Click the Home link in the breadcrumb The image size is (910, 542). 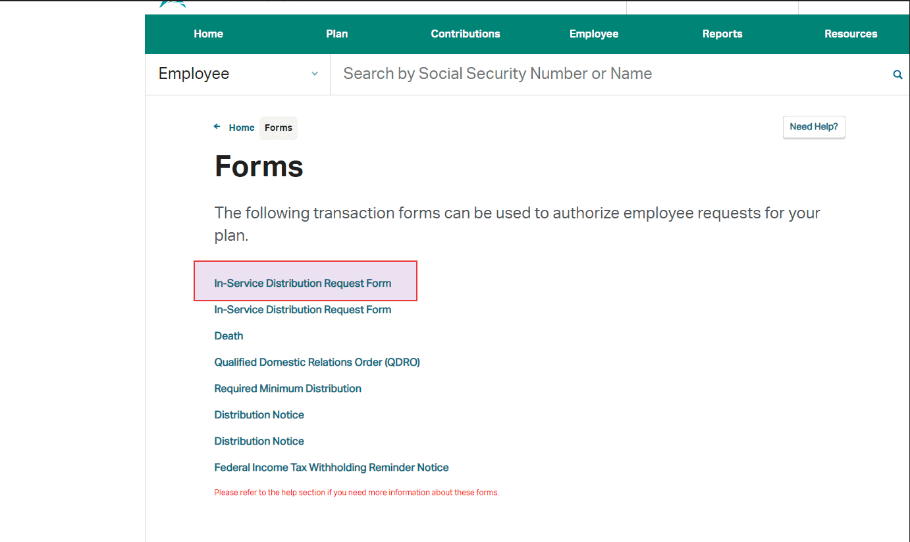(241, 127)
